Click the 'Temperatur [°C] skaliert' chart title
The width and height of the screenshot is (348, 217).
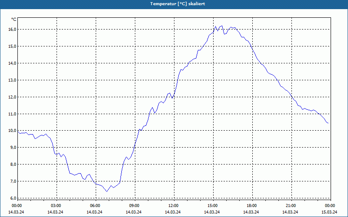tap(177, 4)
